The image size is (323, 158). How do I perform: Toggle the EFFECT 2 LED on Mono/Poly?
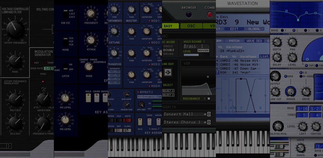click(x=138, y=92)
